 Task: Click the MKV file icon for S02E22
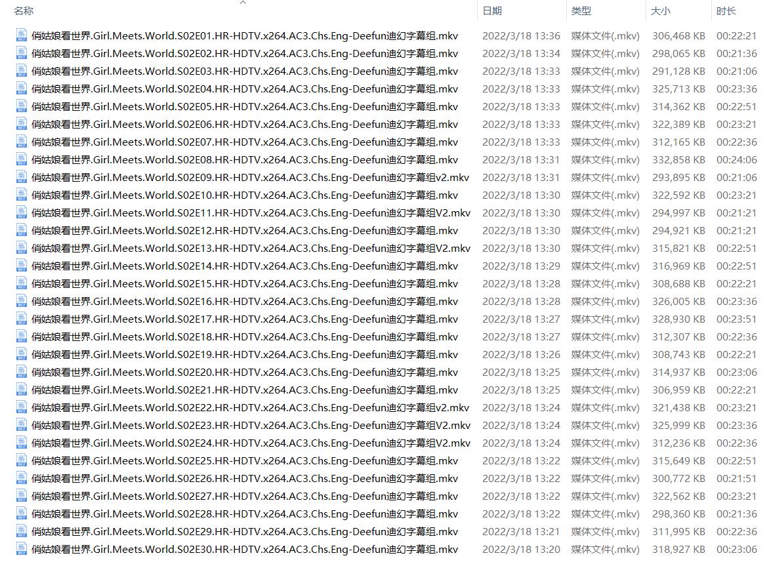click(x=22, y=408)
